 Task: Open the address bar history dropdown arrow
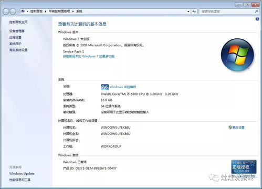click(x=188, y=12)
